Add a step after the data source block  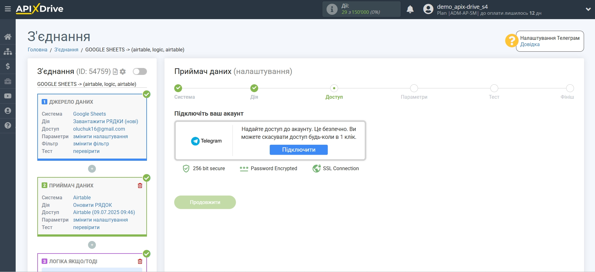coord(92,169)
